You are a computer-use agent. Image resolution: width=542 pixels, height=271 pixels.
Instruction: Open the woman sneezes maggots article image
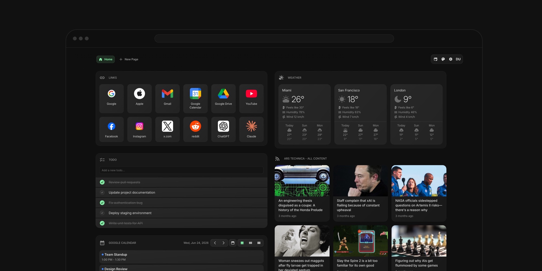302,241
